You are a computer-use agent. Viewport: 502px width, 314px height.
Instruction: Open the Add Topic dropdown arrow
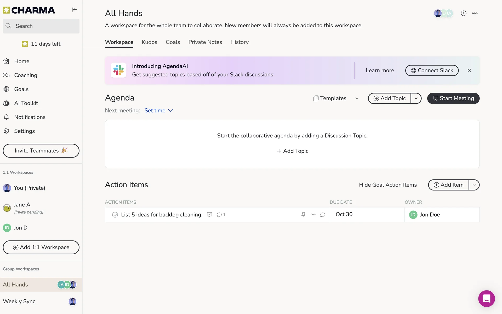pos(416,98)
